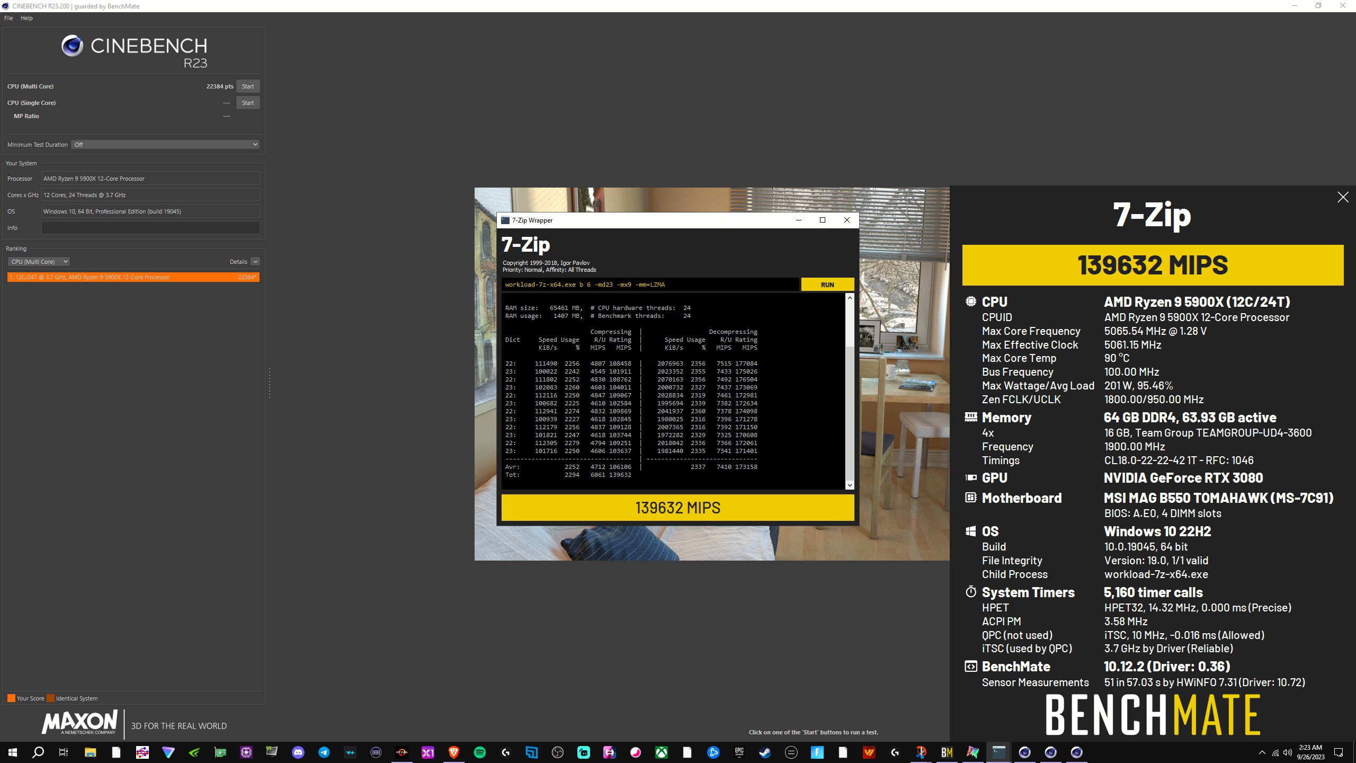
Task: Open Proton VPN from taskbar
Action: pos(168,752)
